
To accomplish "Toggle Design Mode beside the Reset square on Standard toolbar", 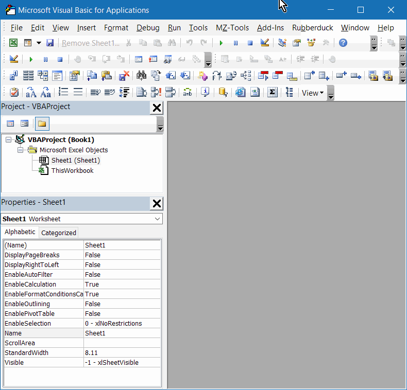I will pos(264,43).
